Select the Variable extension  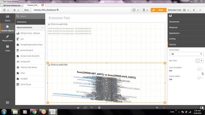click(30, 79)
